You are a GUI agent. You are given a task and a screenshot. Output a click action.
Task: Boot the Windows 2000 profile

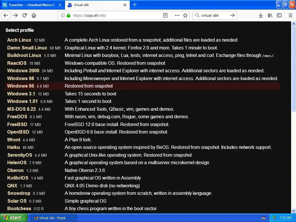click(x=23, y=71)
